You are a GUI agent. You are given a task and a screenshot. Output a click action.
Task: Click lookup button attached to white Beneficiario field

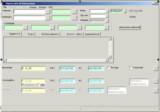click(48, 18)
